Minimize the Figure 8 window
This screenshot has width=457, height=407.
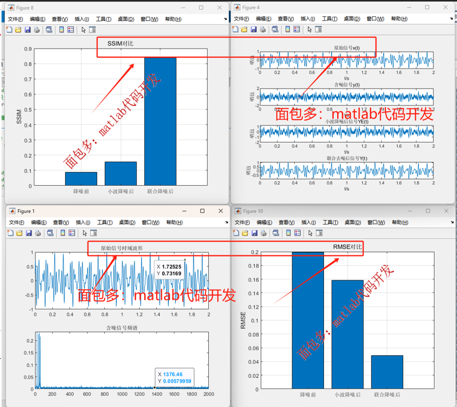pyautogui.click(x=183, y=8)
